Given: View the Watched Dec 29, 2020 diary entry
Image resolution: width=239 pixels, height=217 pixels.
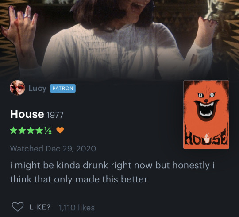Looking at the screenshot, I should coord(53,148).
